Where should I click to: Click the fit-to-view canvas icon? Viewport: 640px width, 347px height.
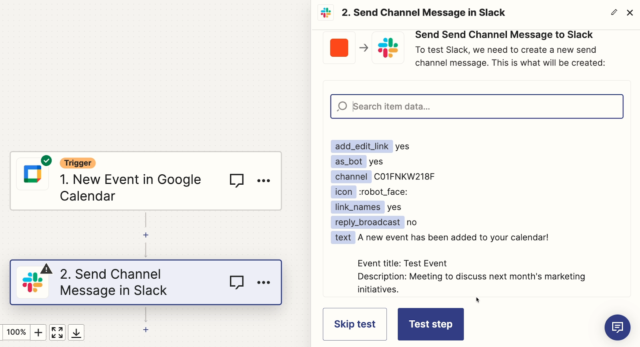(x=57, y=332)
